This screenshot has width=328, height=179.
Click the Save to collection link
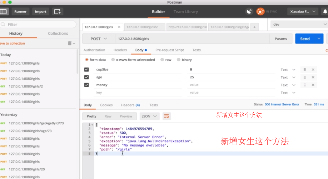[13, 43]
